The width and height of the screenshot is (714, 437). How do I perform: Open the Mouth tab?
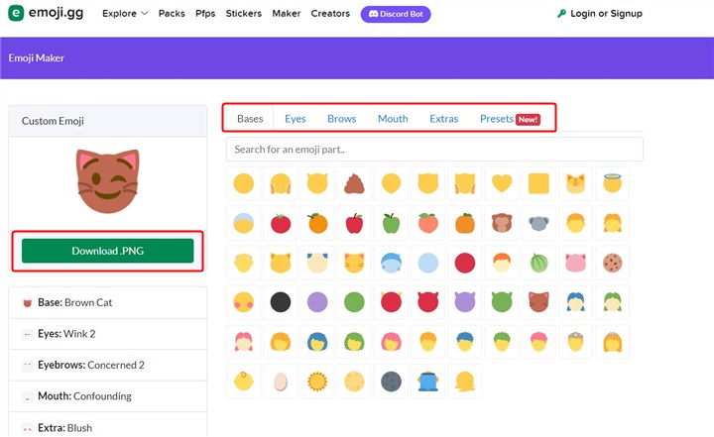(393, 119)
